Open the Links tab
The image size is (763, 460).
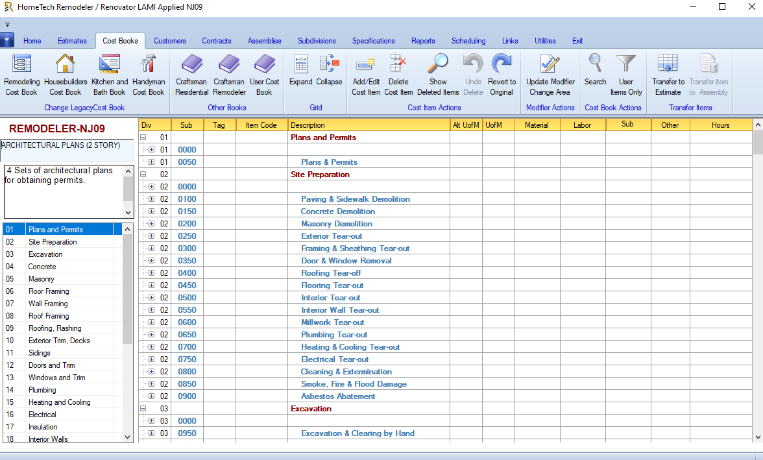[510, 41]
